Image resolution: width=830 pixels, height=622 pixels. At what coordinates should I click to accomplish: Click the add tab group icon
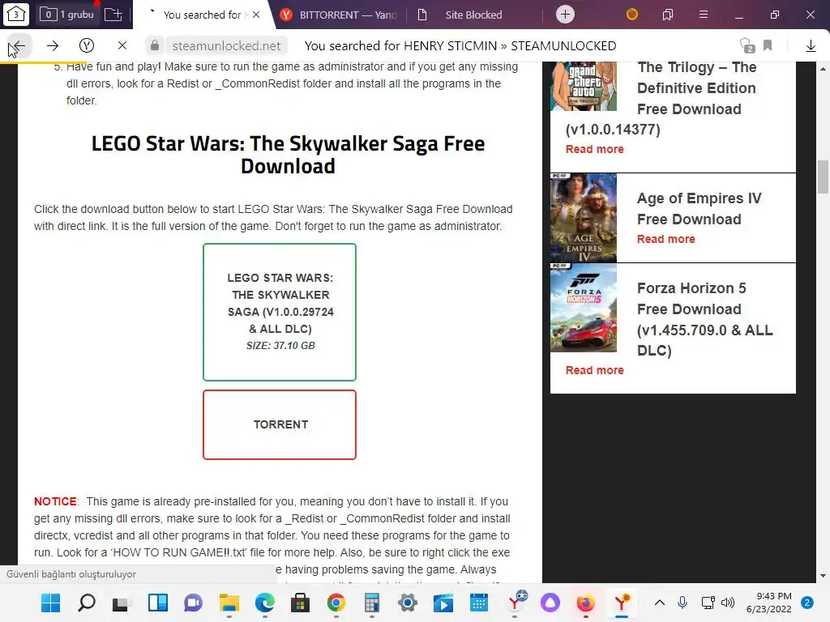[113, 15]
